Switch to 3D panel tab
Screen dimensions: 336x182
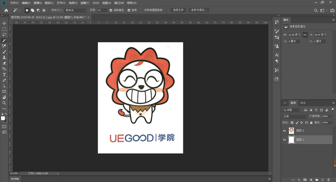(x=285, y=103)
